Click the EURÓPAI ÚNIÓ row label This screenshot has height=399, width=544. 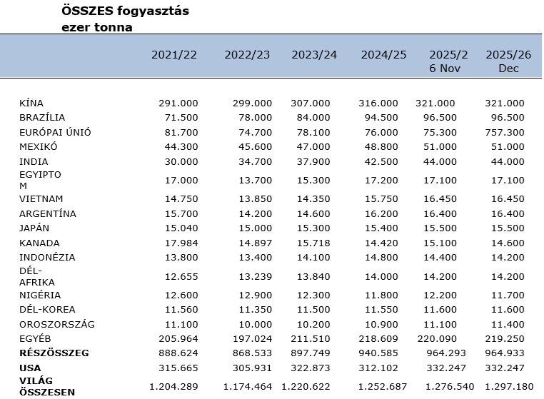(55, 132)
